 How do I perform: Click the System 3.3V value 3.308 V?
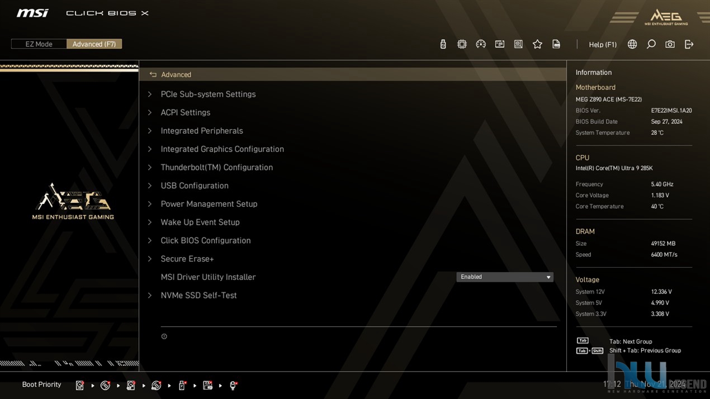coord(660,314)
